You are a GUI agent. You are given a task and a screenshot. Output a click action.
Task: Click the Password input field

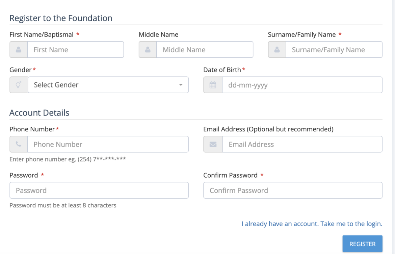click(x=99, y=190)
